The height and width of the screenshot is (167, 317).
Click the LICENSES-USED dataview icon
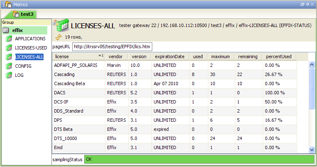9,48
